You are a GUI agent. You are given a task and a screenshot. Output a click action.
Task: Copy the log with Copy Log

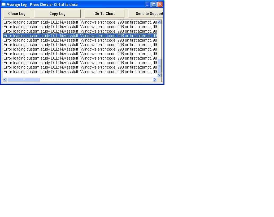pos(57,13)
